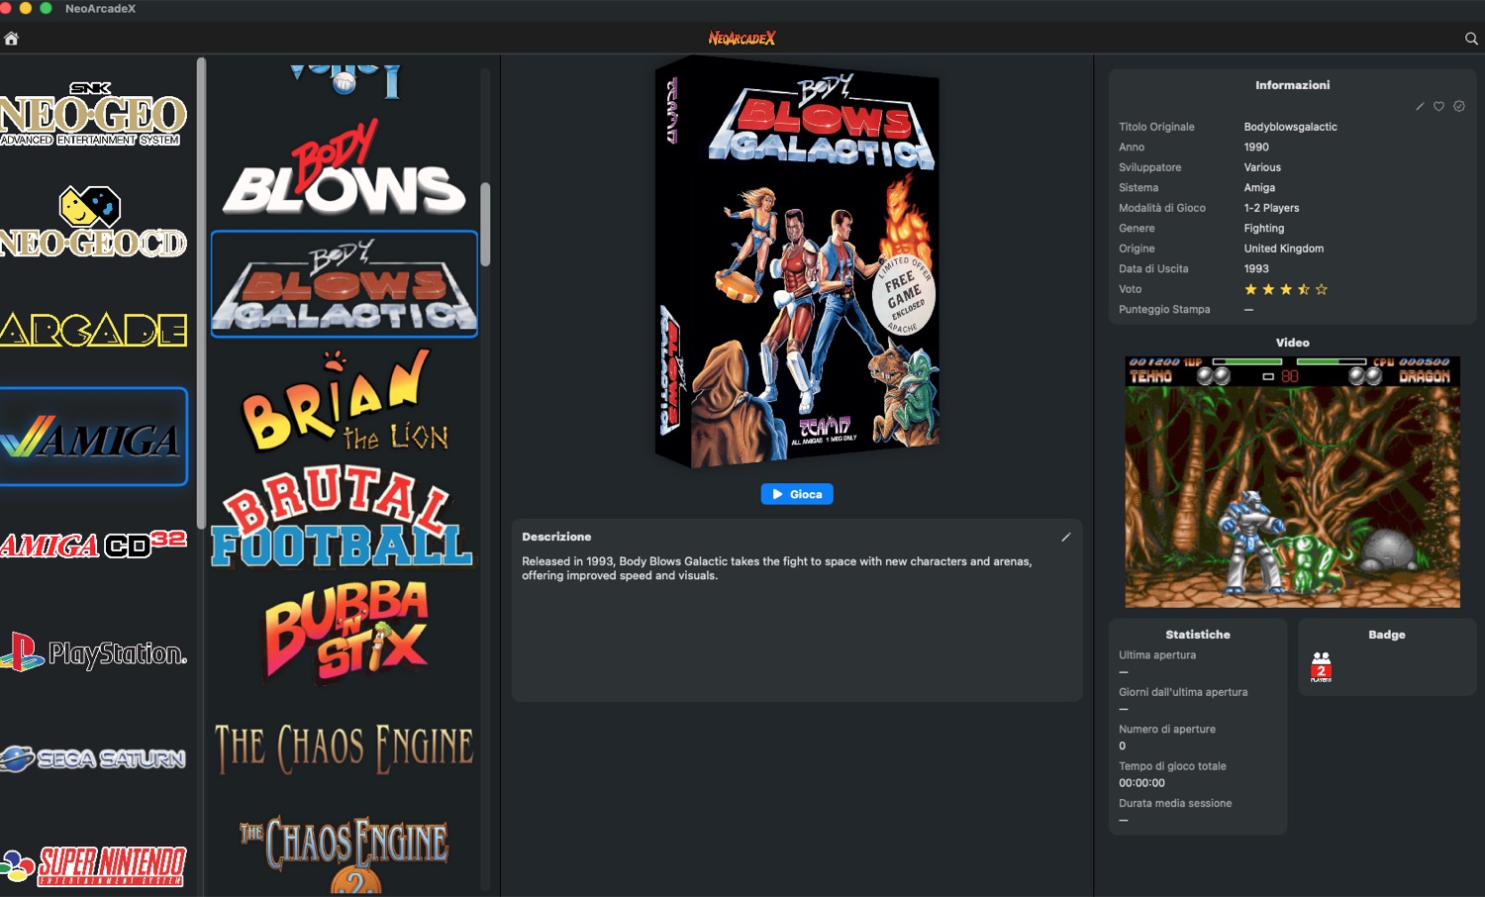1485x897 pixels.
Task: Click the Body Blows Galactic box art
Action: tap(797, 261)
